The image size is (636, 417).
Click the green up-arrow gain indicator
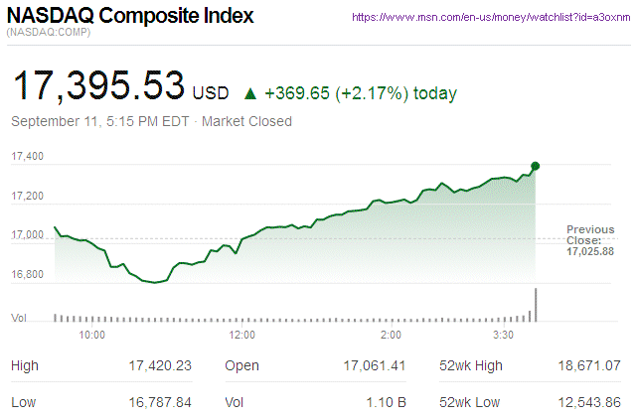250,94
